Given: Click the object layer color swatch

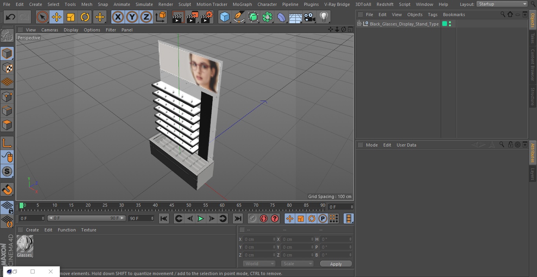Looking at the screenshot, I should click(445, 24).
